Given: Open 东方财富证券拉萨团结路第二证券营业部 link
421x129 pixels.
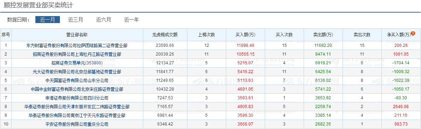Looking at the screenshot, I should pos(77,45).
